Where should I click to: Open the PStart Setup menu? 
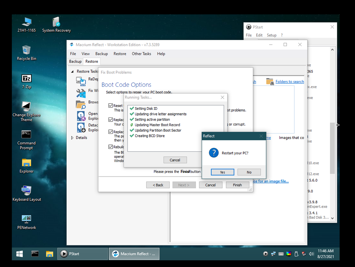pos(272,35)
